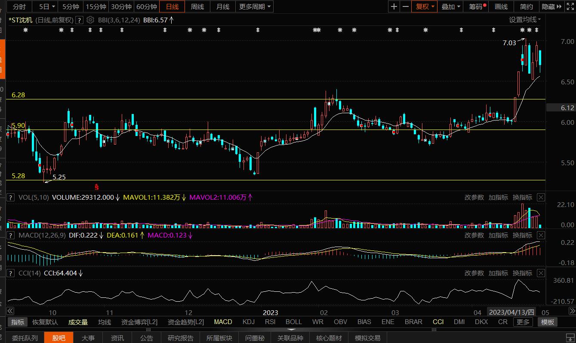Click the double-left arrow icon below chart

(x=10, y=311)
